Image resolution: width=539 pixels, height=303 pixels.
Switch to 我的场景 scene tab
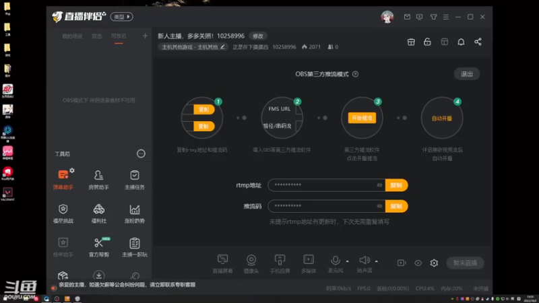(x=72, y=36)
